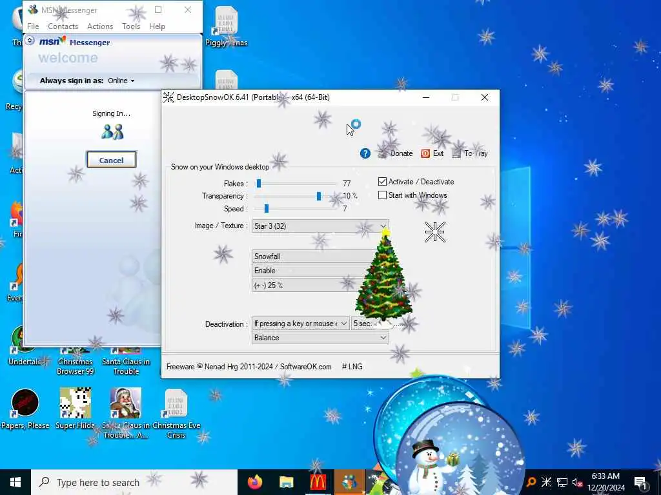
Task: Click the muted volume tray icon
Action: pyautogui.click(x=577, y=482)
